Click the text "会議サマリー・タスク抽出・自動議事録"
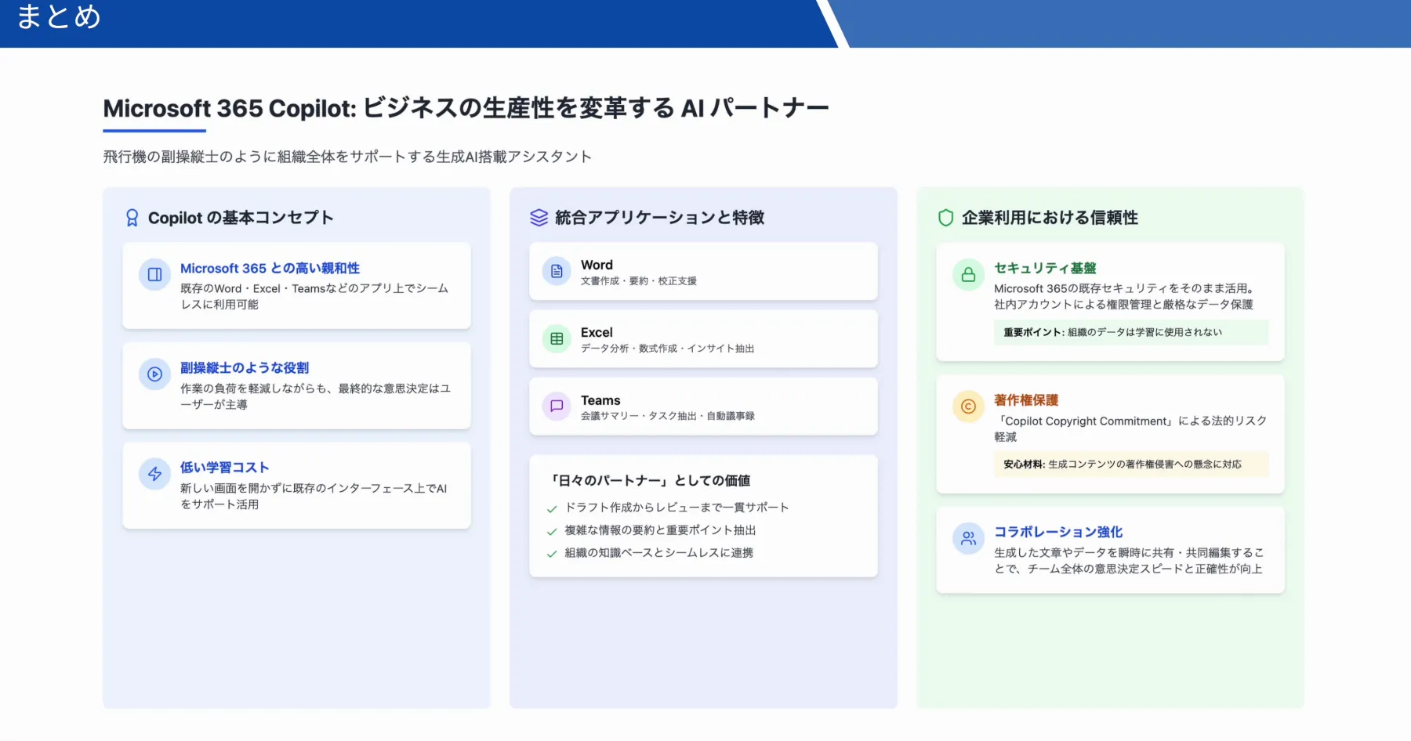 [668, 416]
